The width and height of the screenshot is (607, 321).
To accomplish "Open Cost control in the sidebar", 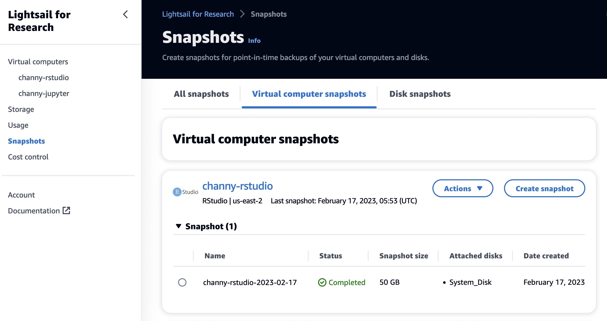I will (28, 157).
